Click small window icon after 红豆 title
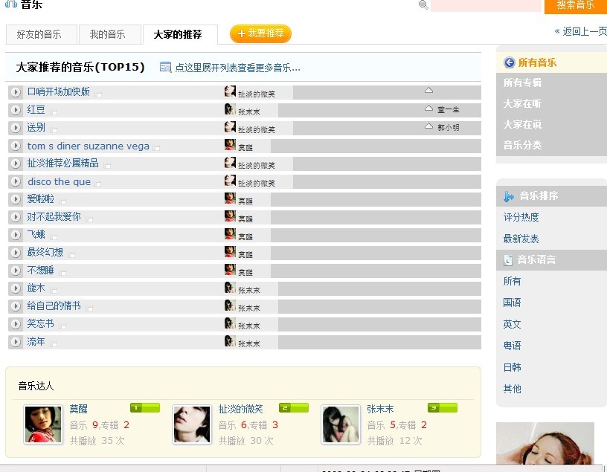 (54, 112)
